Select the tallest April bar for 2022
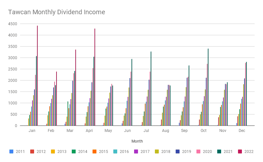The height and width of the screenshot is (162, 263). click(95, 77)
